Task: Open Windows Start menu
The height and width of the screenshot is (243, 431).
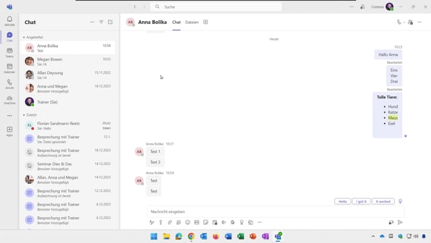Action: tap(154, 236)
